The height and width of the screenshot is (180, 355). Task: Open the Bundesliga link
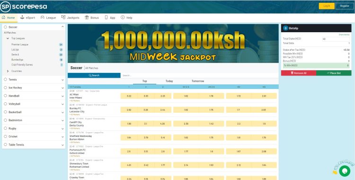point(17,60)
